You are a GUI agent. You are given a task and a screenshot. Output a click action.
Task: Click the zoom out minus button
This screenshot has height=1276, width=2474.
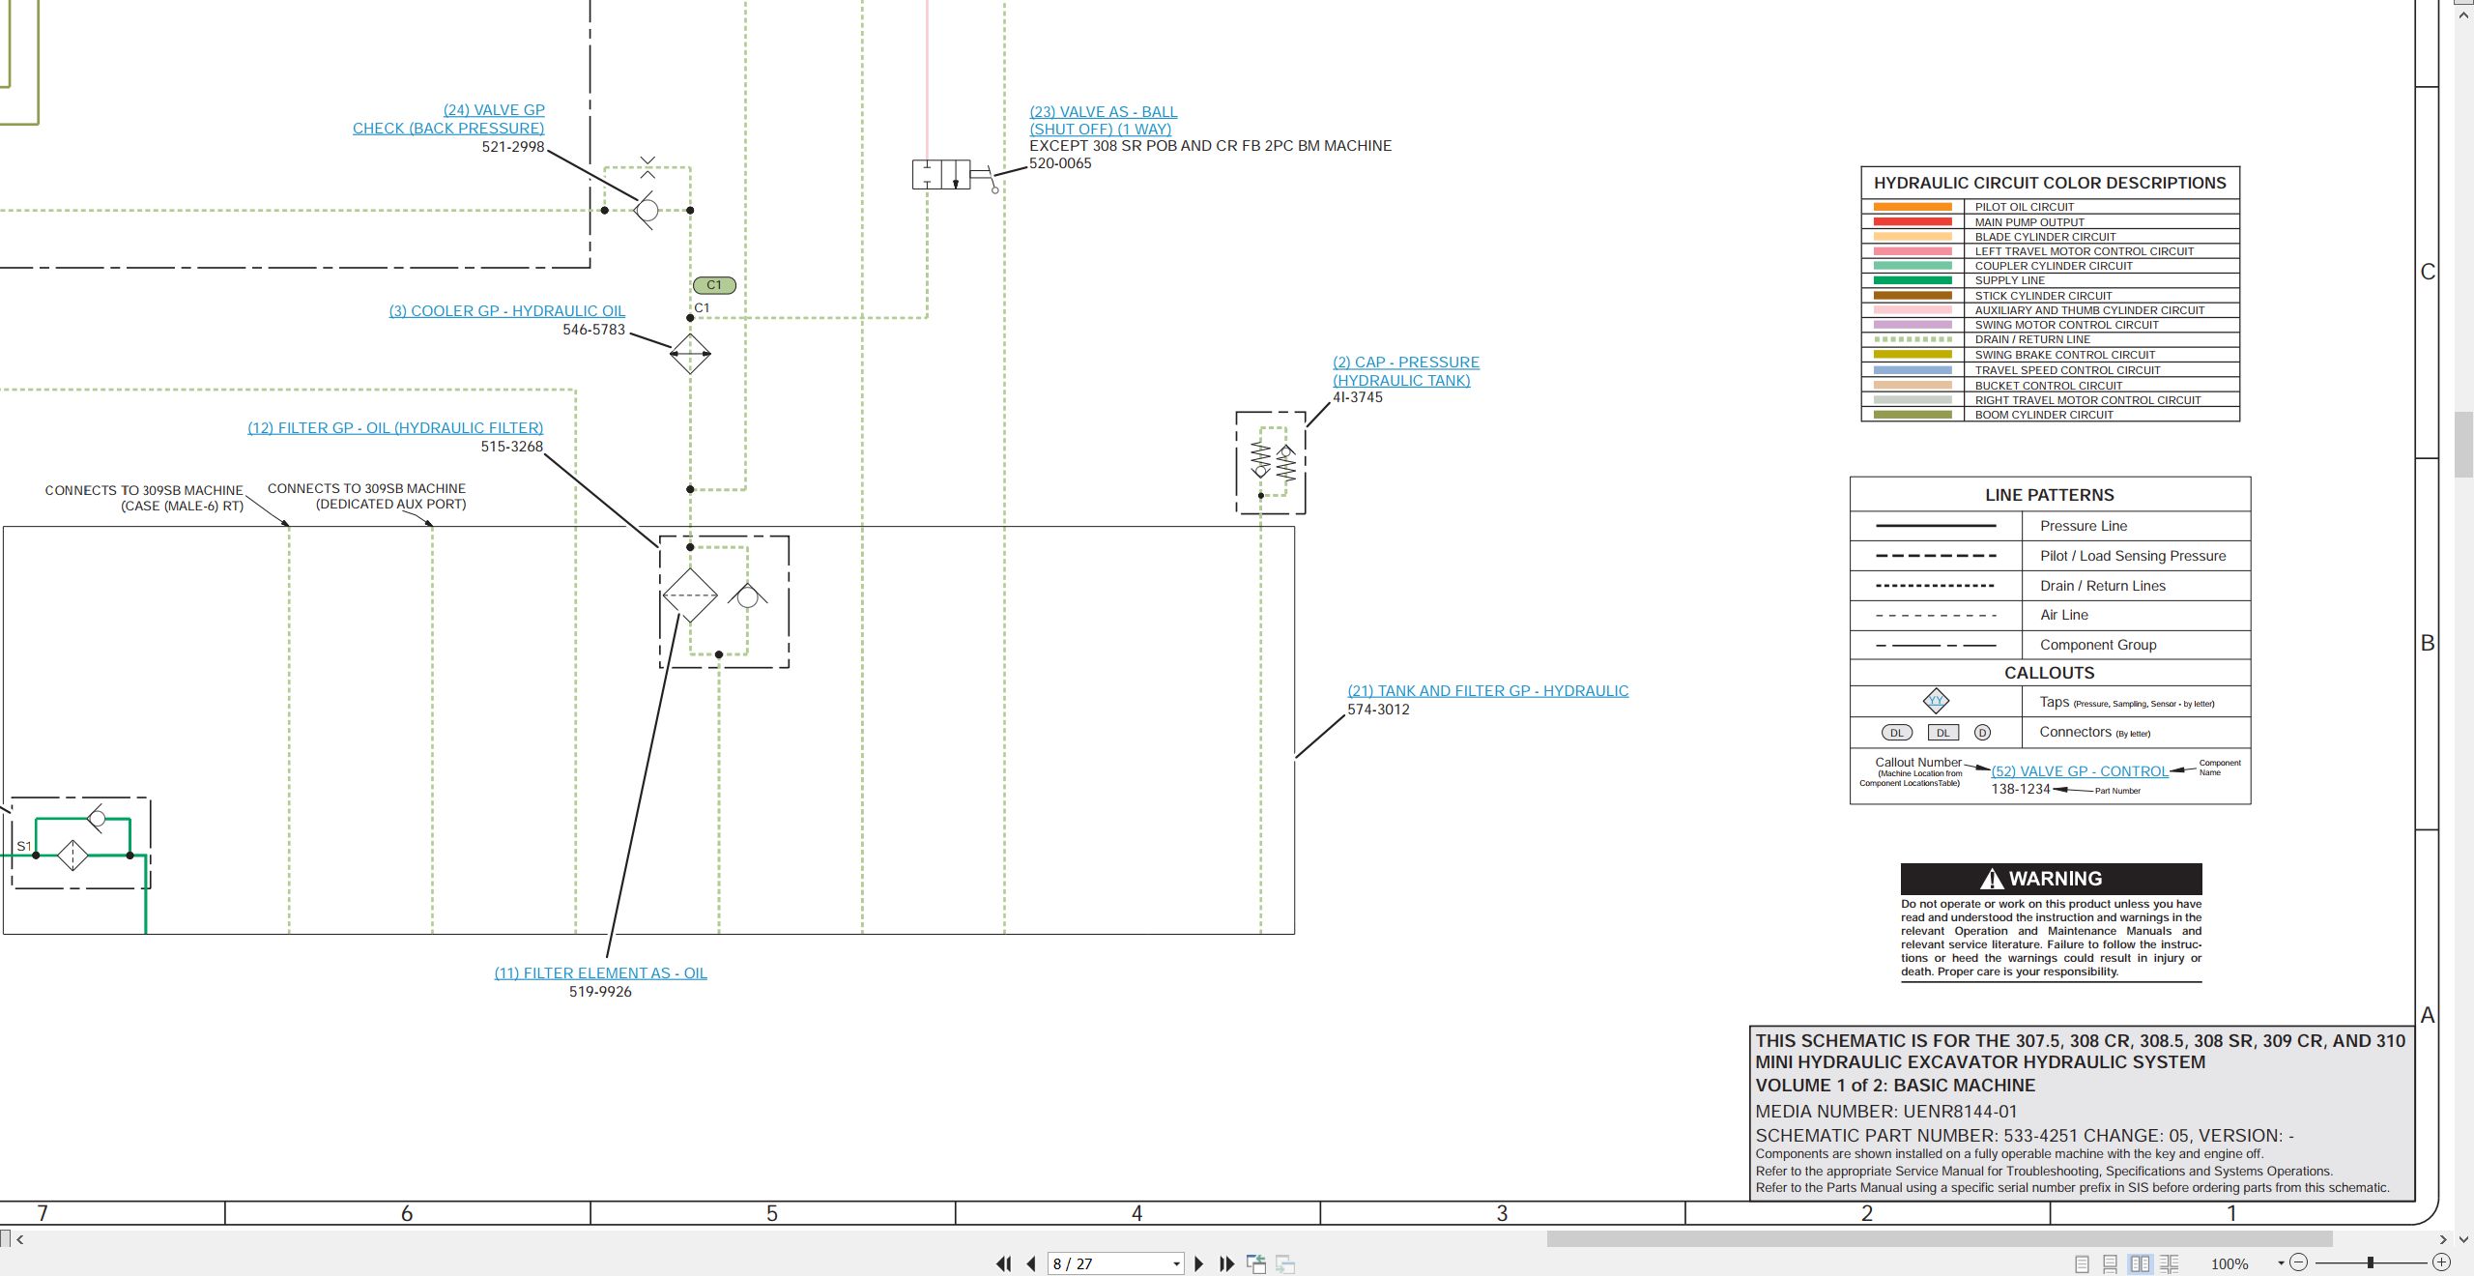click(x=2299, y=1262)
